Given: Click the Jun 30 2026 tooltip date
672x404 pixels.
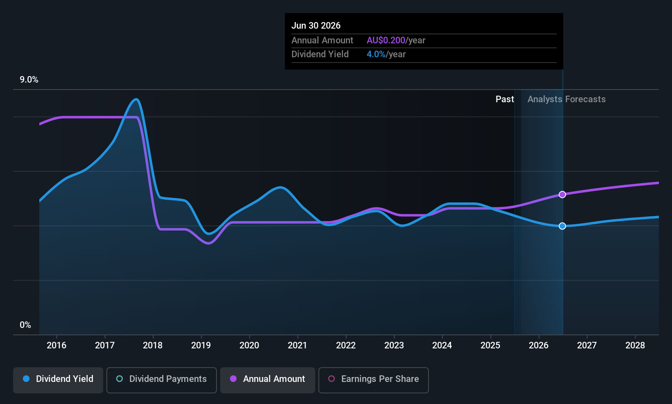Looking at the screenshot, I should tap(316, 26).
